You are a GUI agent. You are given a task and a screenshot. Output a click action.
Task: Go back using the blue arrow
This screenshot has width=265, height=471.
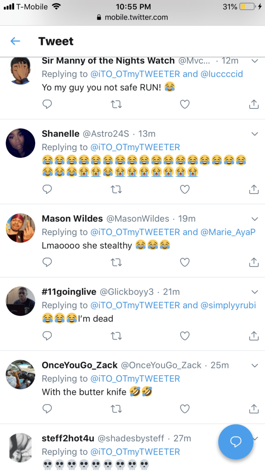click(x=15, y=41)
